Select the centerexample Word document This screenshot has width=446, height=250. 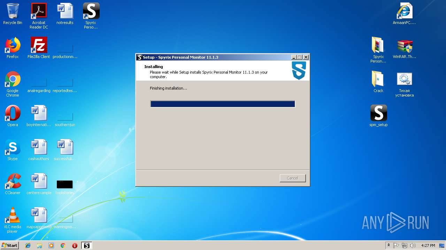[x=39, y=184]
